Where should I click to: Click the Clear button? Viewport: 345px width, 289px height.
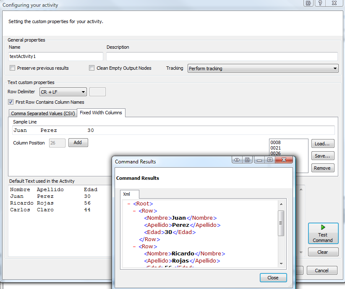323,252
